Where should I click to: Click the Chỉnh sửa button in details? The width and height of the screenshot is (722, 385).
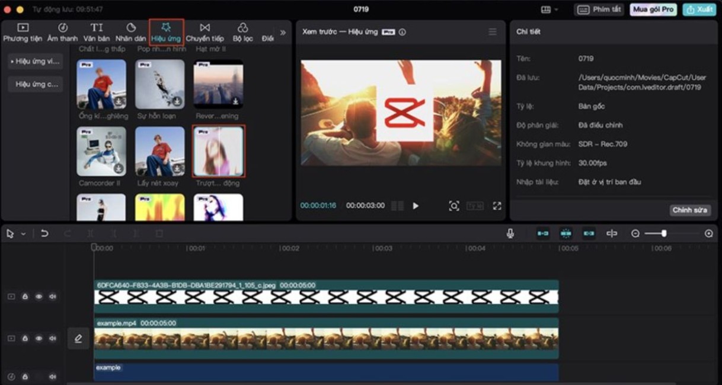(690, 210)
